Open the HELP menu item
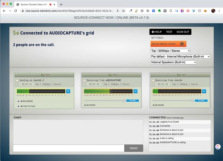The image size is (223, 161). tap(157, 32)
